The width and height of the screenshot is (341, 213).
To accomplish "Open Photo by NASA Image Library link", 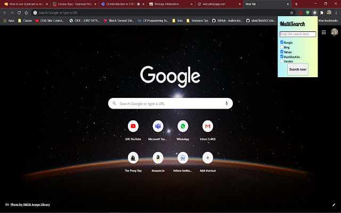I will (30, 204).
